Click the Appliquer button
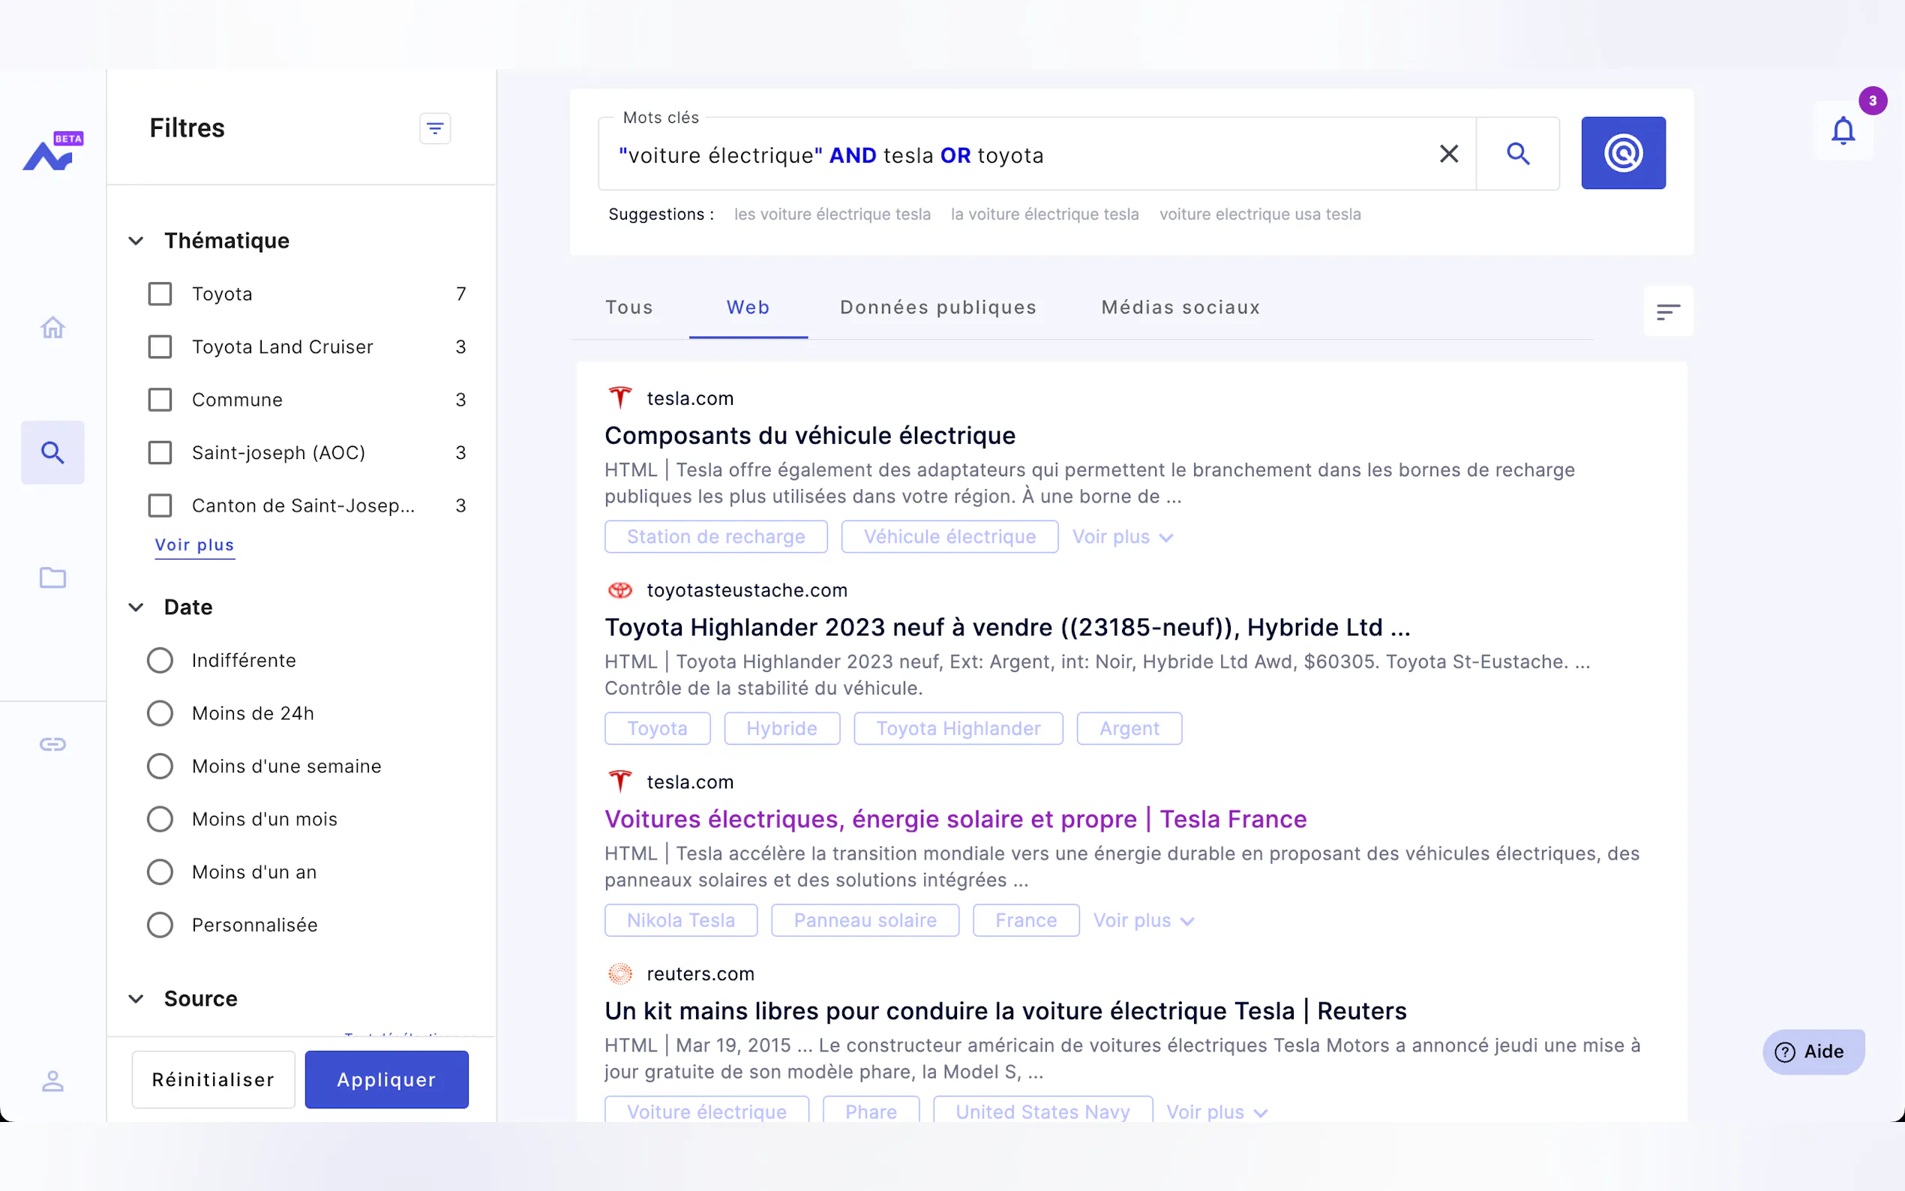Screen dimensions: 1905x1191 pyautogui.click(x=386, y=1079)
